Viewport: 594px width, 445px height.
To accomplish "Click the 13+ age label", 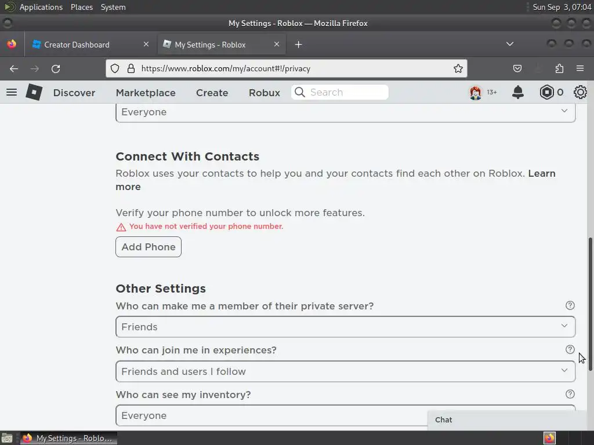I will [492, 92].
